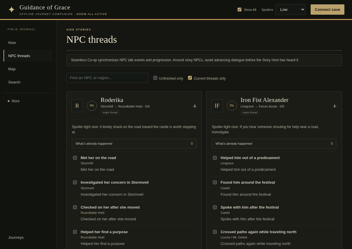The height and width of the screenshot is (249, 352).
Task: Toggle the Show All checkbox
Action: [239, 10]
